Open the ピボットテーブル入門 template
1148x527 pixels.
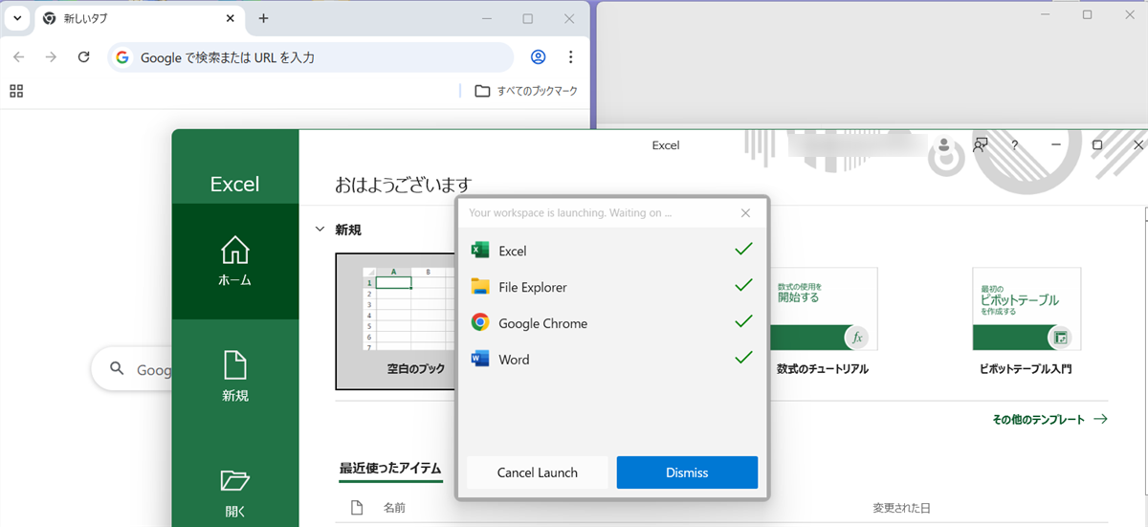(x=1027, y=321)
